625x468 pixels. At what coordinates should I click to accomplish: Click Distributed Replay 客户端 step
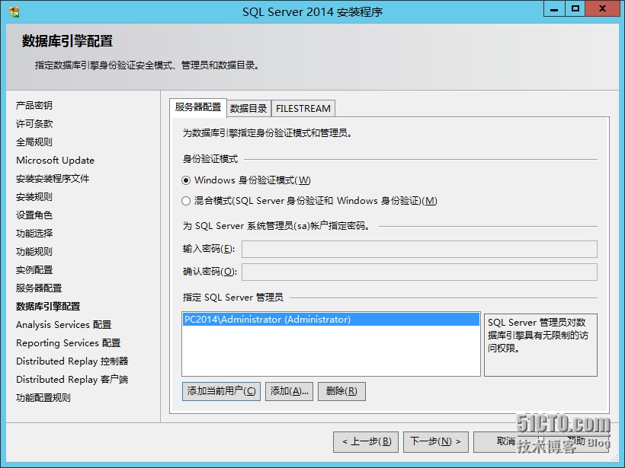pyautogui.click(x=72, y=380)
